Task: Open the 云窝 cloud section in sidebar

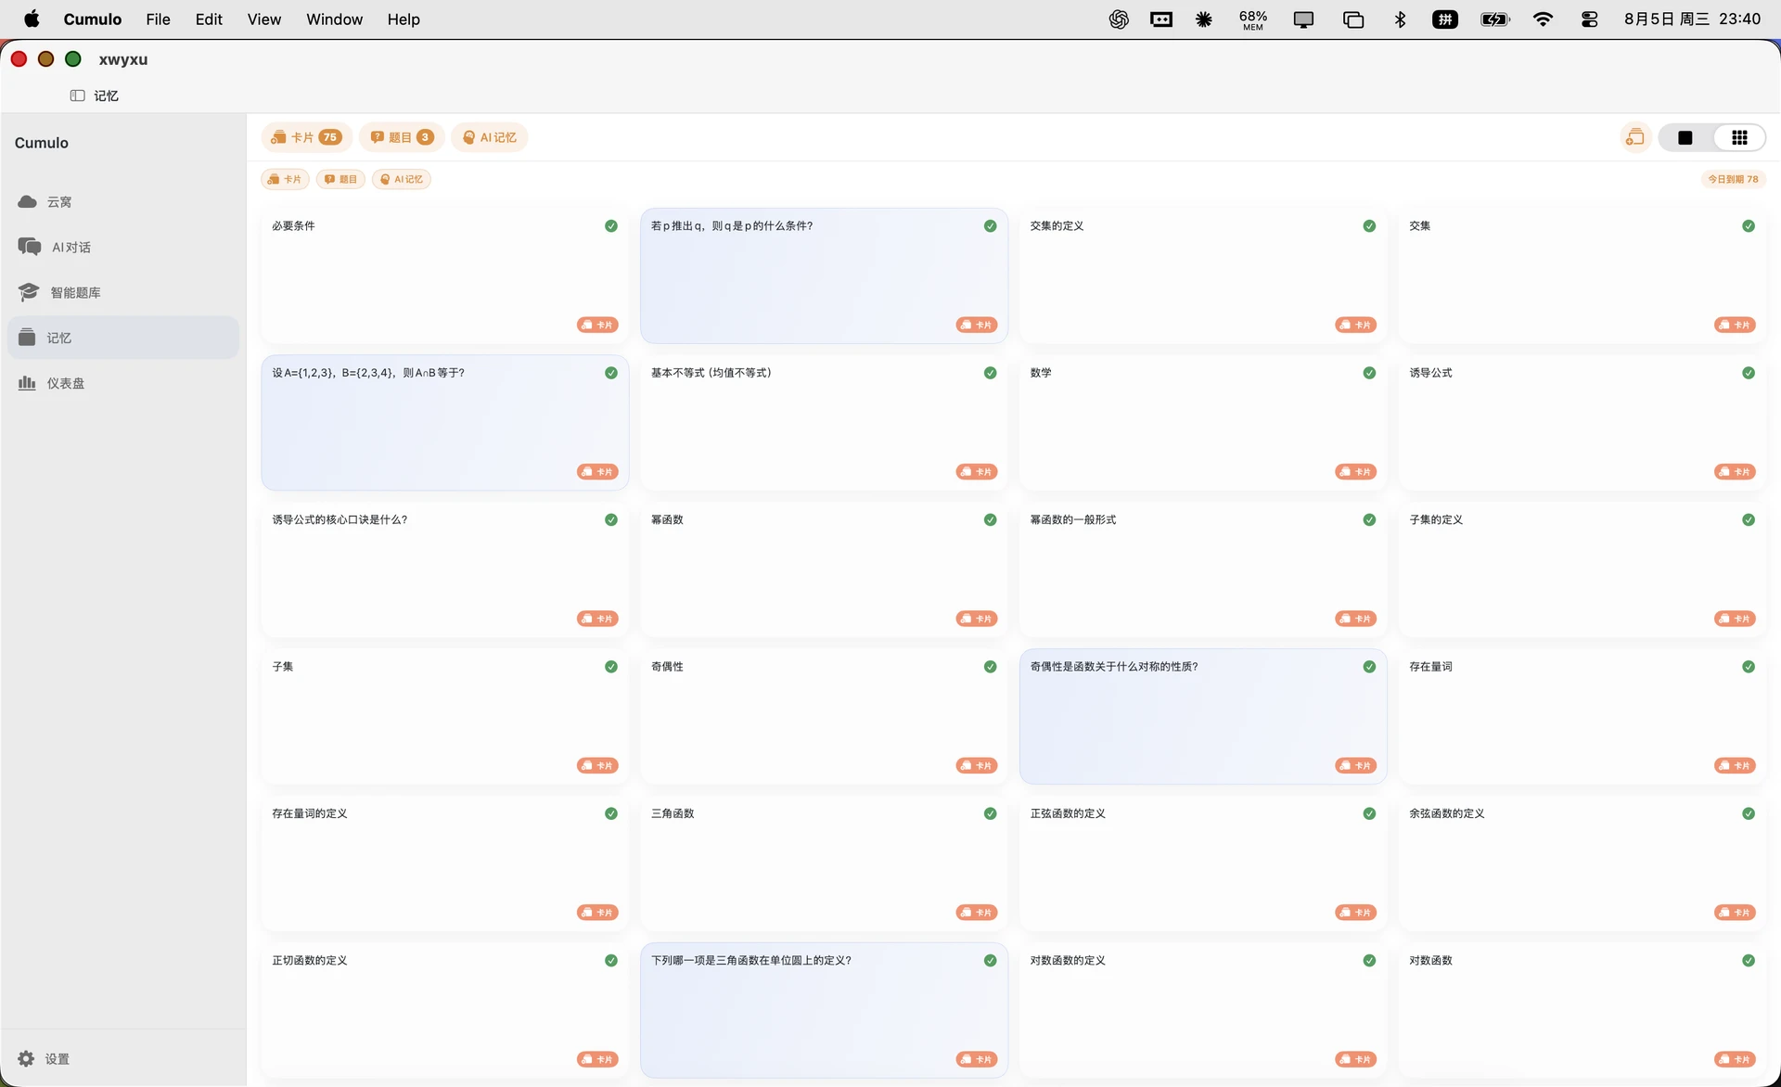Action: pos(122,201)
